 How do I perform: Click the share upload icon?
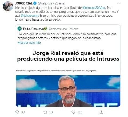click(101, 112)
